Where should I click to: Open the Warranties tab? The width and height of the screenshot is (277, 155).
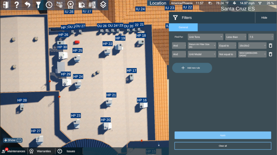(x=42, y=151)
